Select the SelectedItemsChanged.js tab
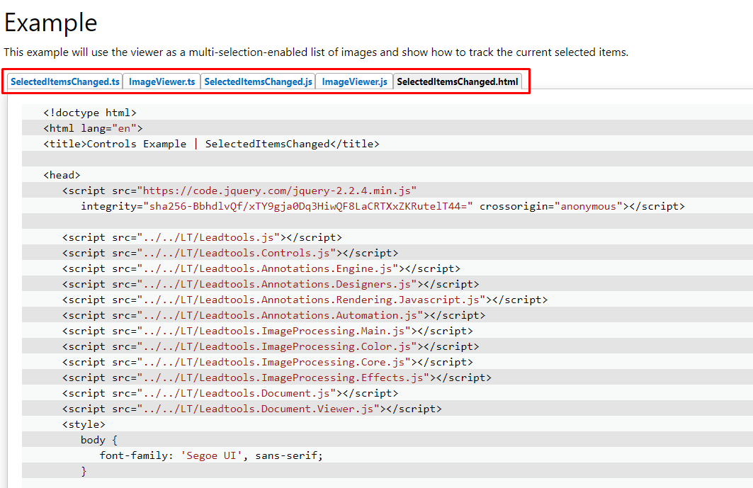Screen dimensions: 753x488 (x=258, y=81)
